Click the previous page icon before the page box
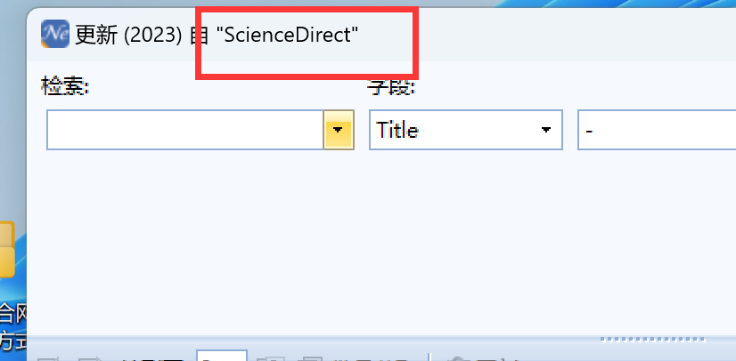 tap(89, 358)
